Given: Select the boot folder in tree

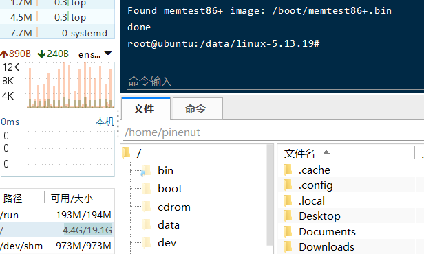Looking at the screenshot, I should [x=170, y=189].
